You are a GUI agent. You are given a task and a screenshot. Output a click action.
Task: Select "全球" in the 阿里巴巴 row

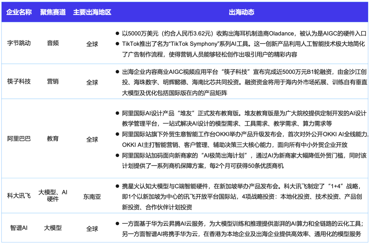click(92, 140)
